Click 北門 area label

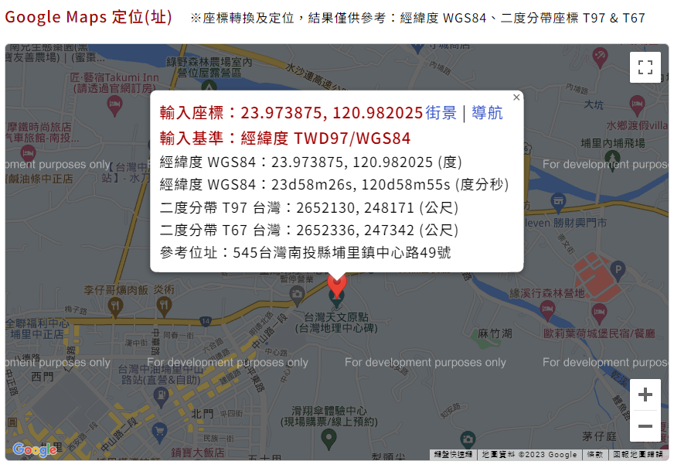coord(202,414)
